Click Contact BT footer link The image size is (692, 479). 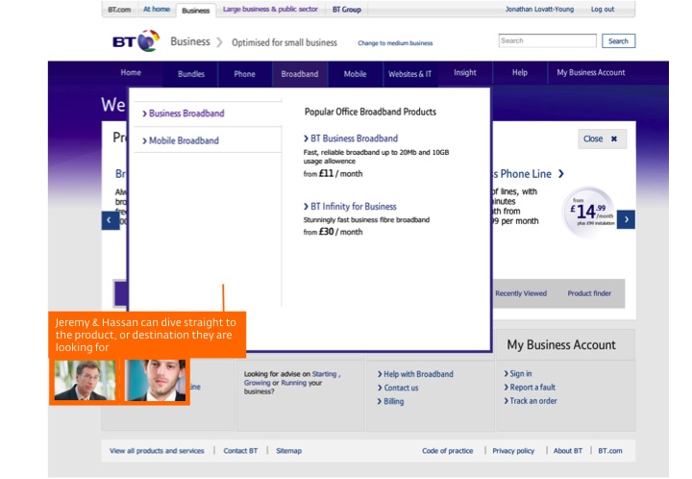click(x=240, y=451)
